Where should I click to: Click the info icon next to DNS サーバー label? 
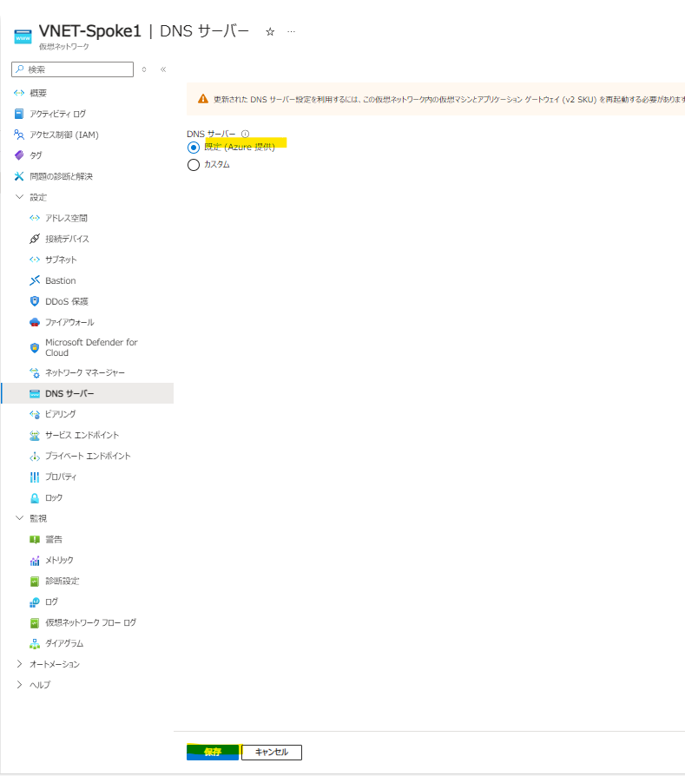coord(245,134)
